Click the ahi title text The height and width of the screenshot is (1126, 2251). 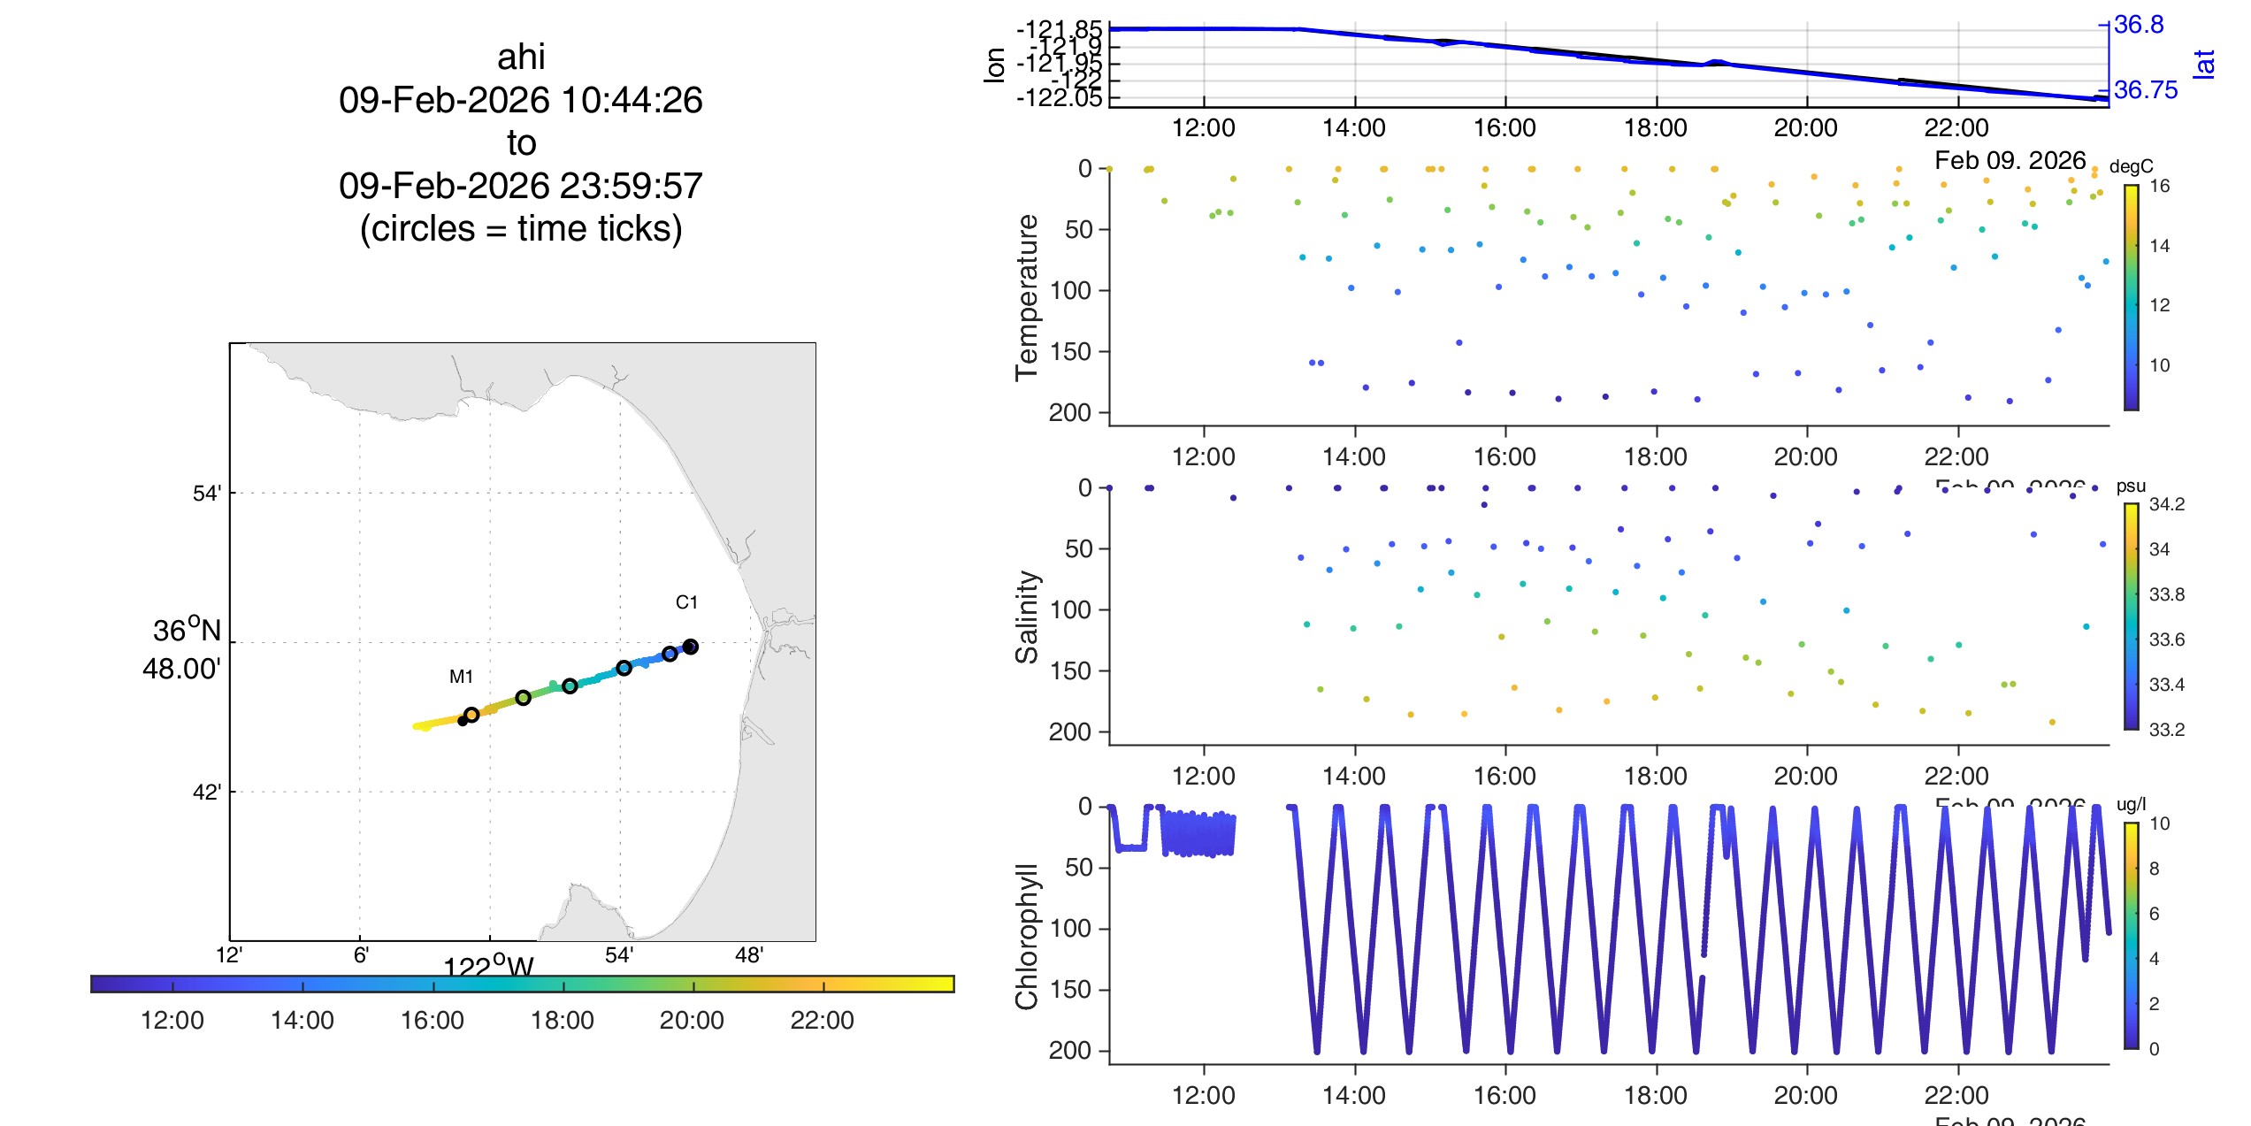point(521,57)
